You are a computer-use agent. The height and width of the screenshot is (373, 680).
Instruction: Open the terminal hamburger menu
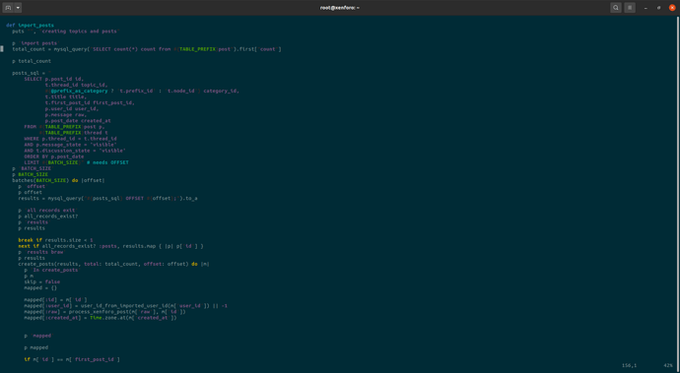(x=630, y=7)
